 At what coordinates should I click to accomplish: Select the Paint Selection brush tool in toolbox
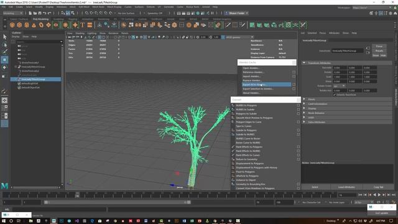click(x=4, y=52)
